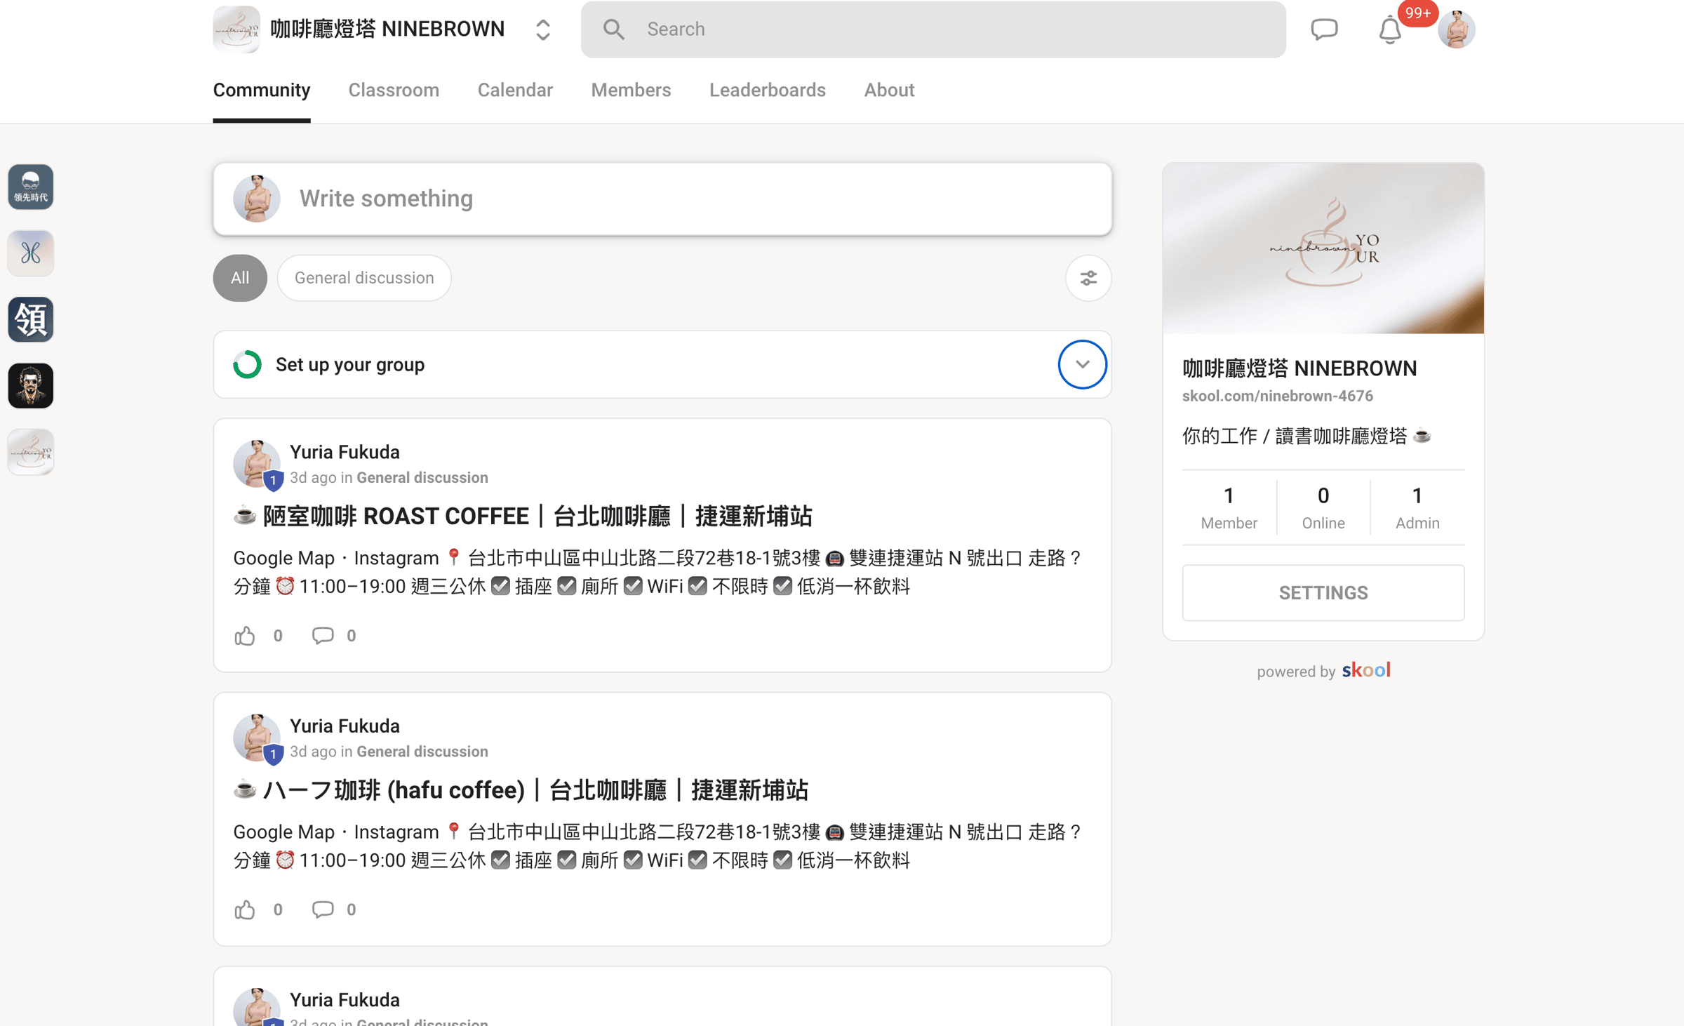1684x1026 pixels.
Task: Open the group SETTINGS button
Action: (x=1323, y=593)
